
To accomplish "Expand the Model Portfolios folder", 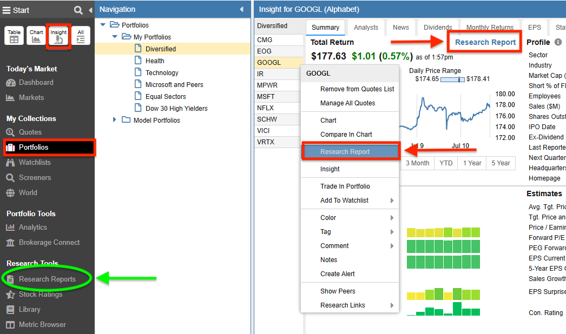I will (114, 120).
